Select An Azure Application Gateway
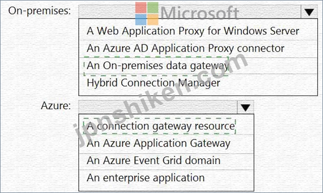 click(x=158, y=143)
